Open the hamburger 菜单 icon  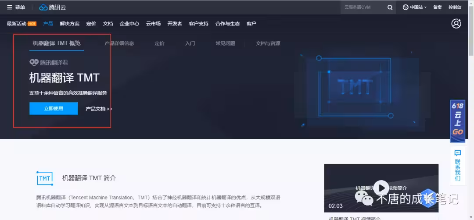coord(10,7)
